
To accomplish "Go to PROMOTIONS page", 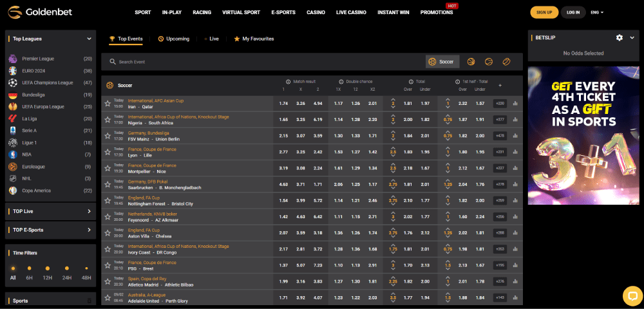I will click(x=437, y=12).
